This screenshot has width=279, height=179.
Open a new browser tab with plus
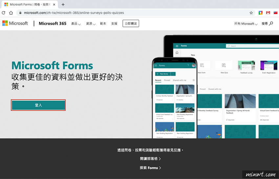(x=63, y=5)
